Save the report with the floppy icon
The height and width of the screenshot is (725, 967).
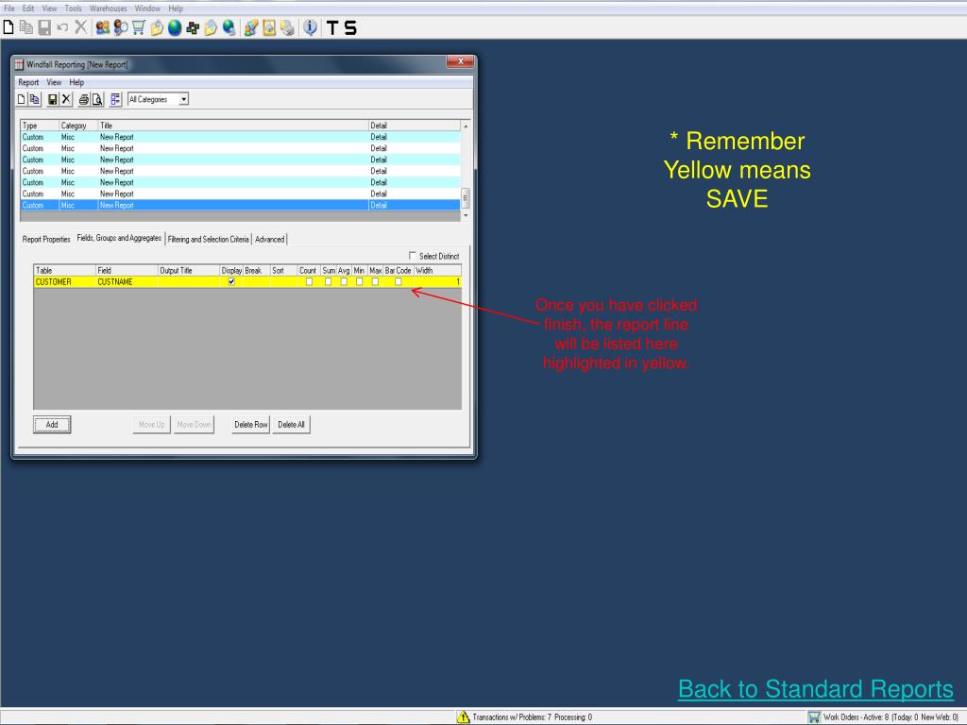pos(53,99)
